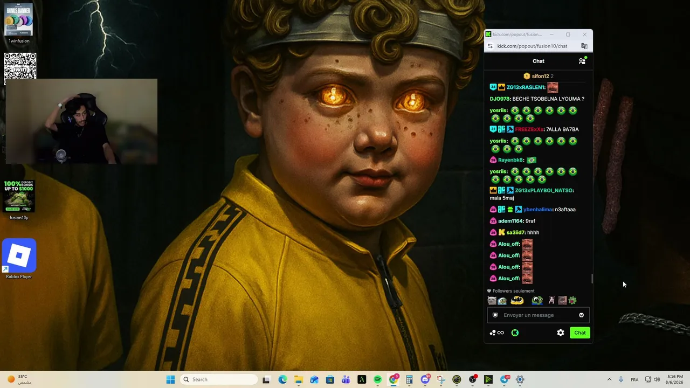Viewport: 690px width, 388px height.
Task: Open File Explorer from the taskbar
Action: point(298,379)
